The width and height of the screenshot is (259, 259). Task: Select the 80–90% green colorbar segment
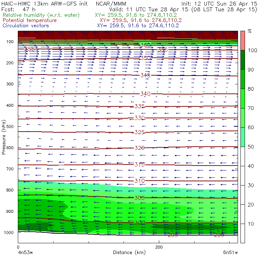243,79
